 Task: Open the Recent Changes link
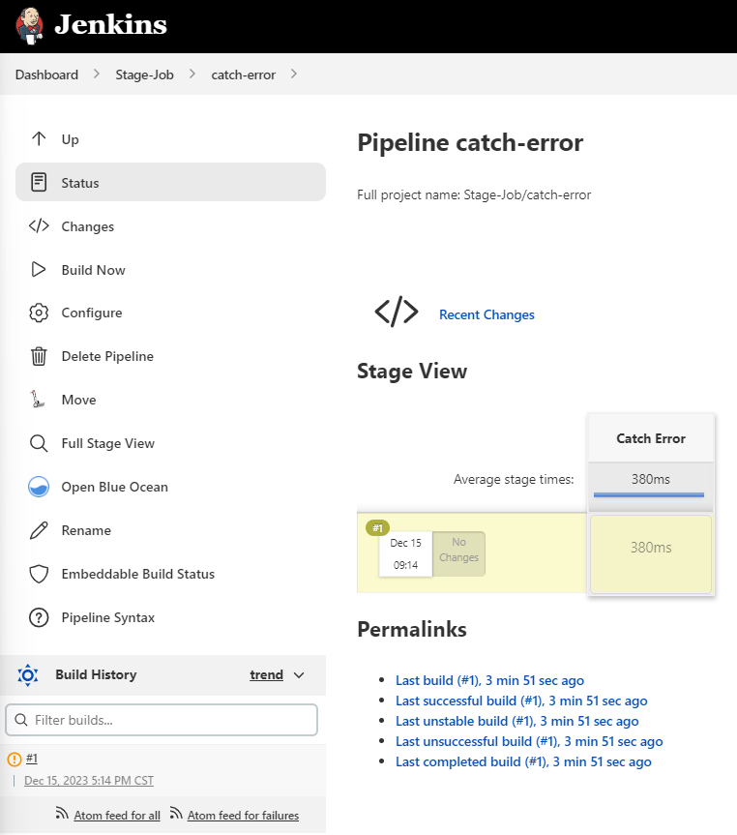click(x=486, y=314)
